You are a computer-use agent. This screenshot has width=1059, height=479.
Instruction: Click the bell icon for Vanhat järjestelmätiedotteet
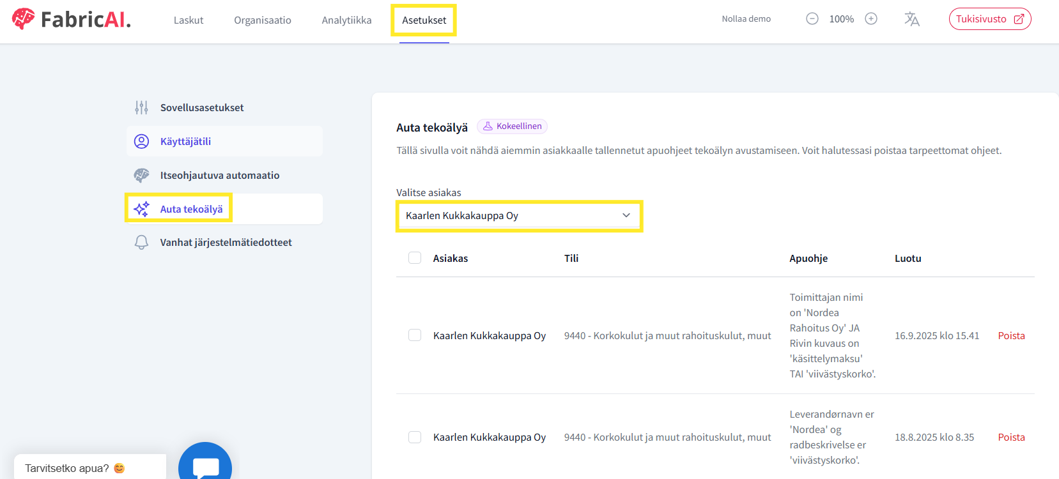tap(141, 243)
